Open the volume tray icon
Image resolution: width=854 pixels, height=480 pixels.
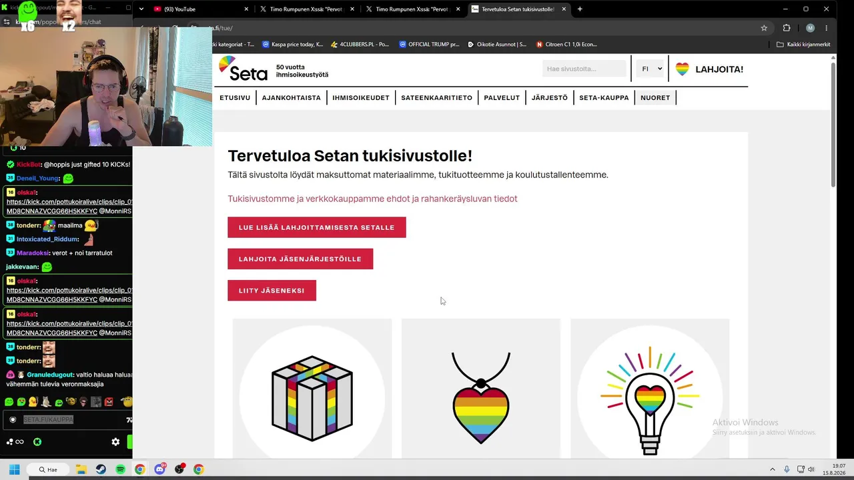pyautogui.click(x=811, y=469)
